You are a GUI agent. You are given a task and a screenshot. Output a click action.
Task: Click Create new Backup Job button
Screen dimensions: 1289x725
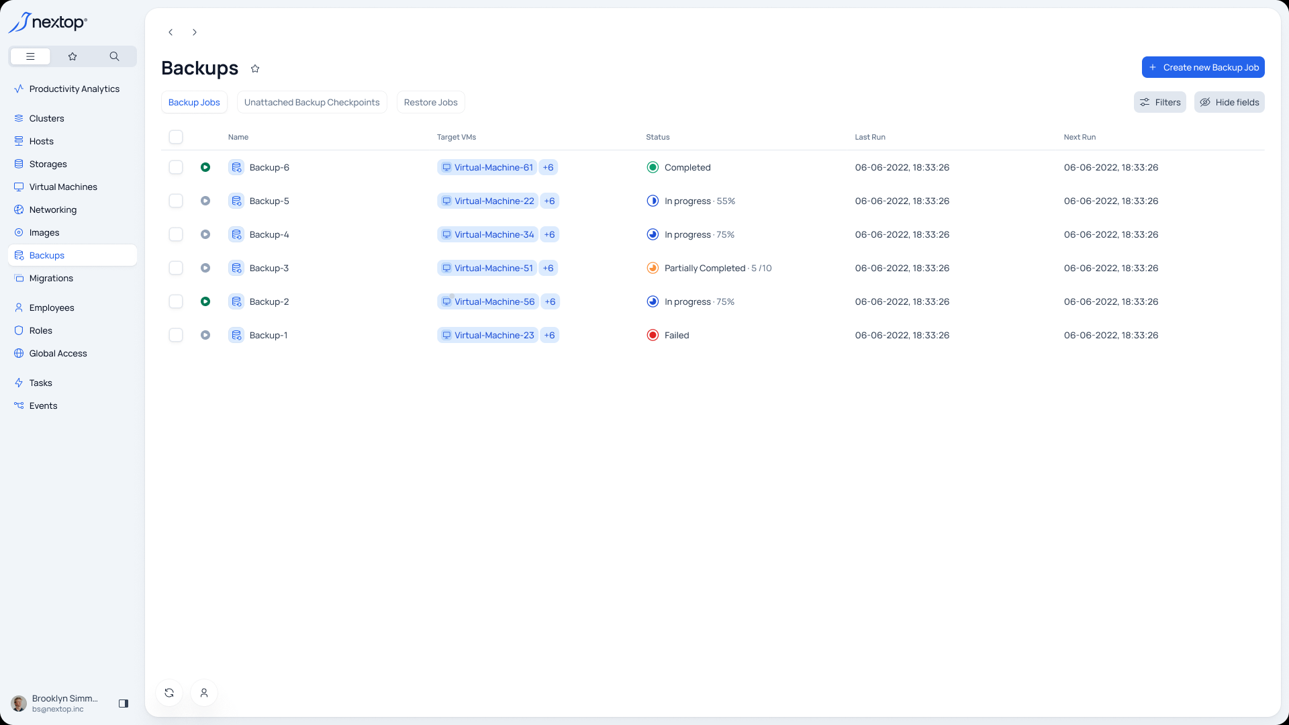(1203, 67)
